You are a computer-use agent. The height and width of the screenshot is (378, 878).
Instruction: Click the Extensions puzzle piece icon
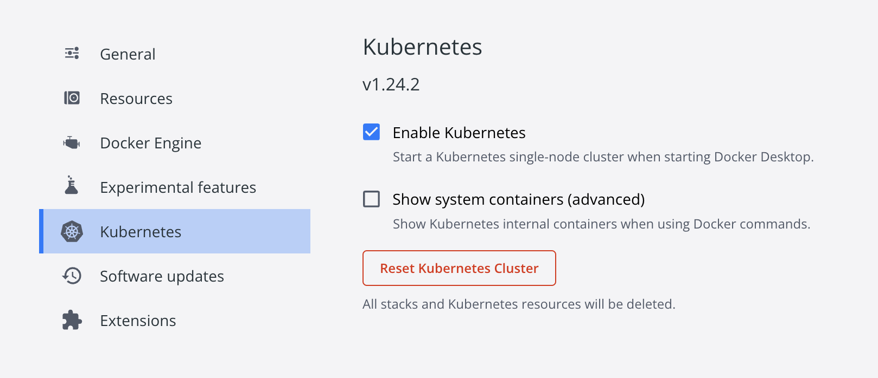71,320
